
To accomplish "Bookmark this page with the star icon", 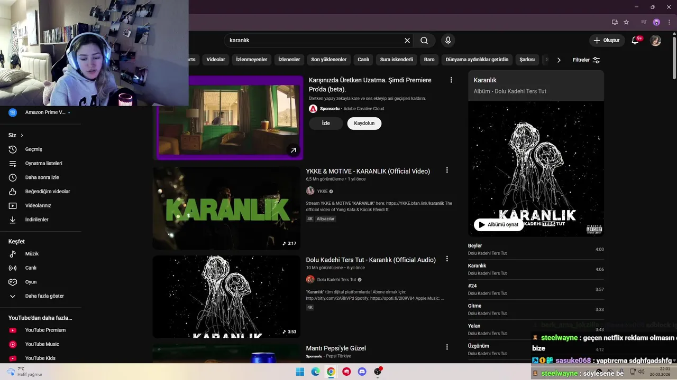I will [626, 22].
